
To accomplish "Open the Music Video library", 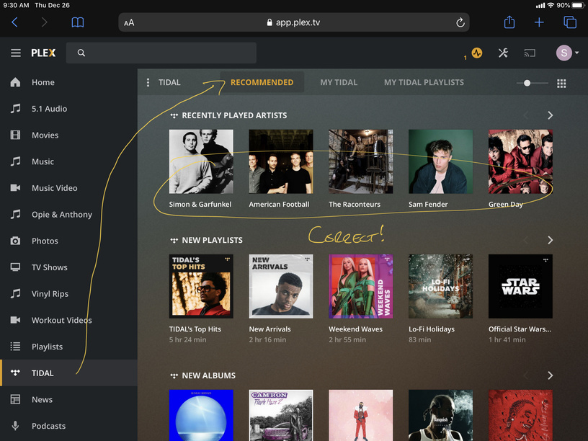I will click(x=68, y=188).
